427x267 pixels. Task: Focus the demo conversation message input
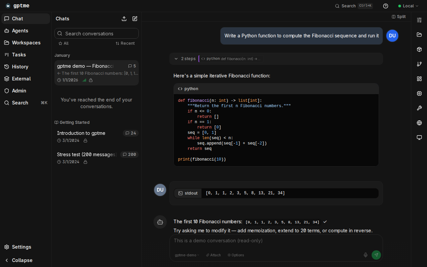click(276, 241)
